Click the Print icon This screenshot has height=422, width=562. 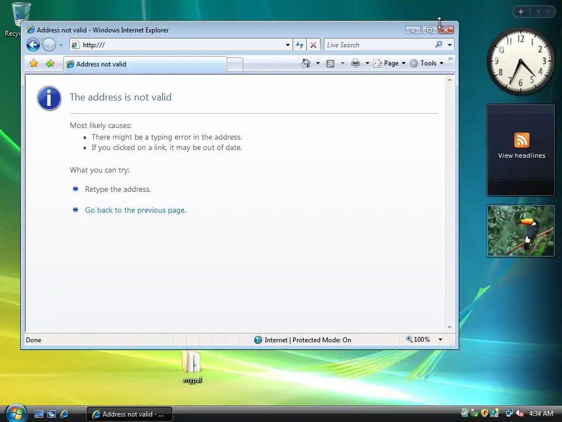(x=356, y=64)
